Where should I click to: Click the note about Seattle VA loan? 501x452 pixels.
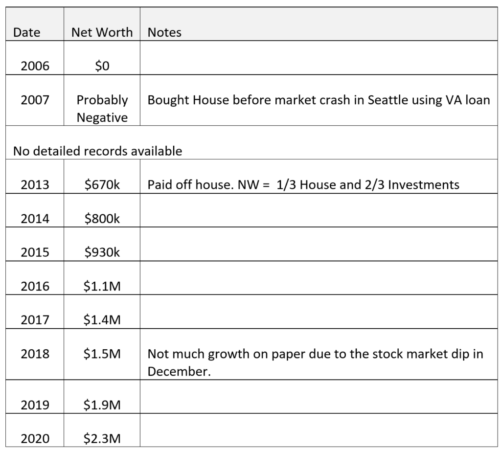coord(319,100)
